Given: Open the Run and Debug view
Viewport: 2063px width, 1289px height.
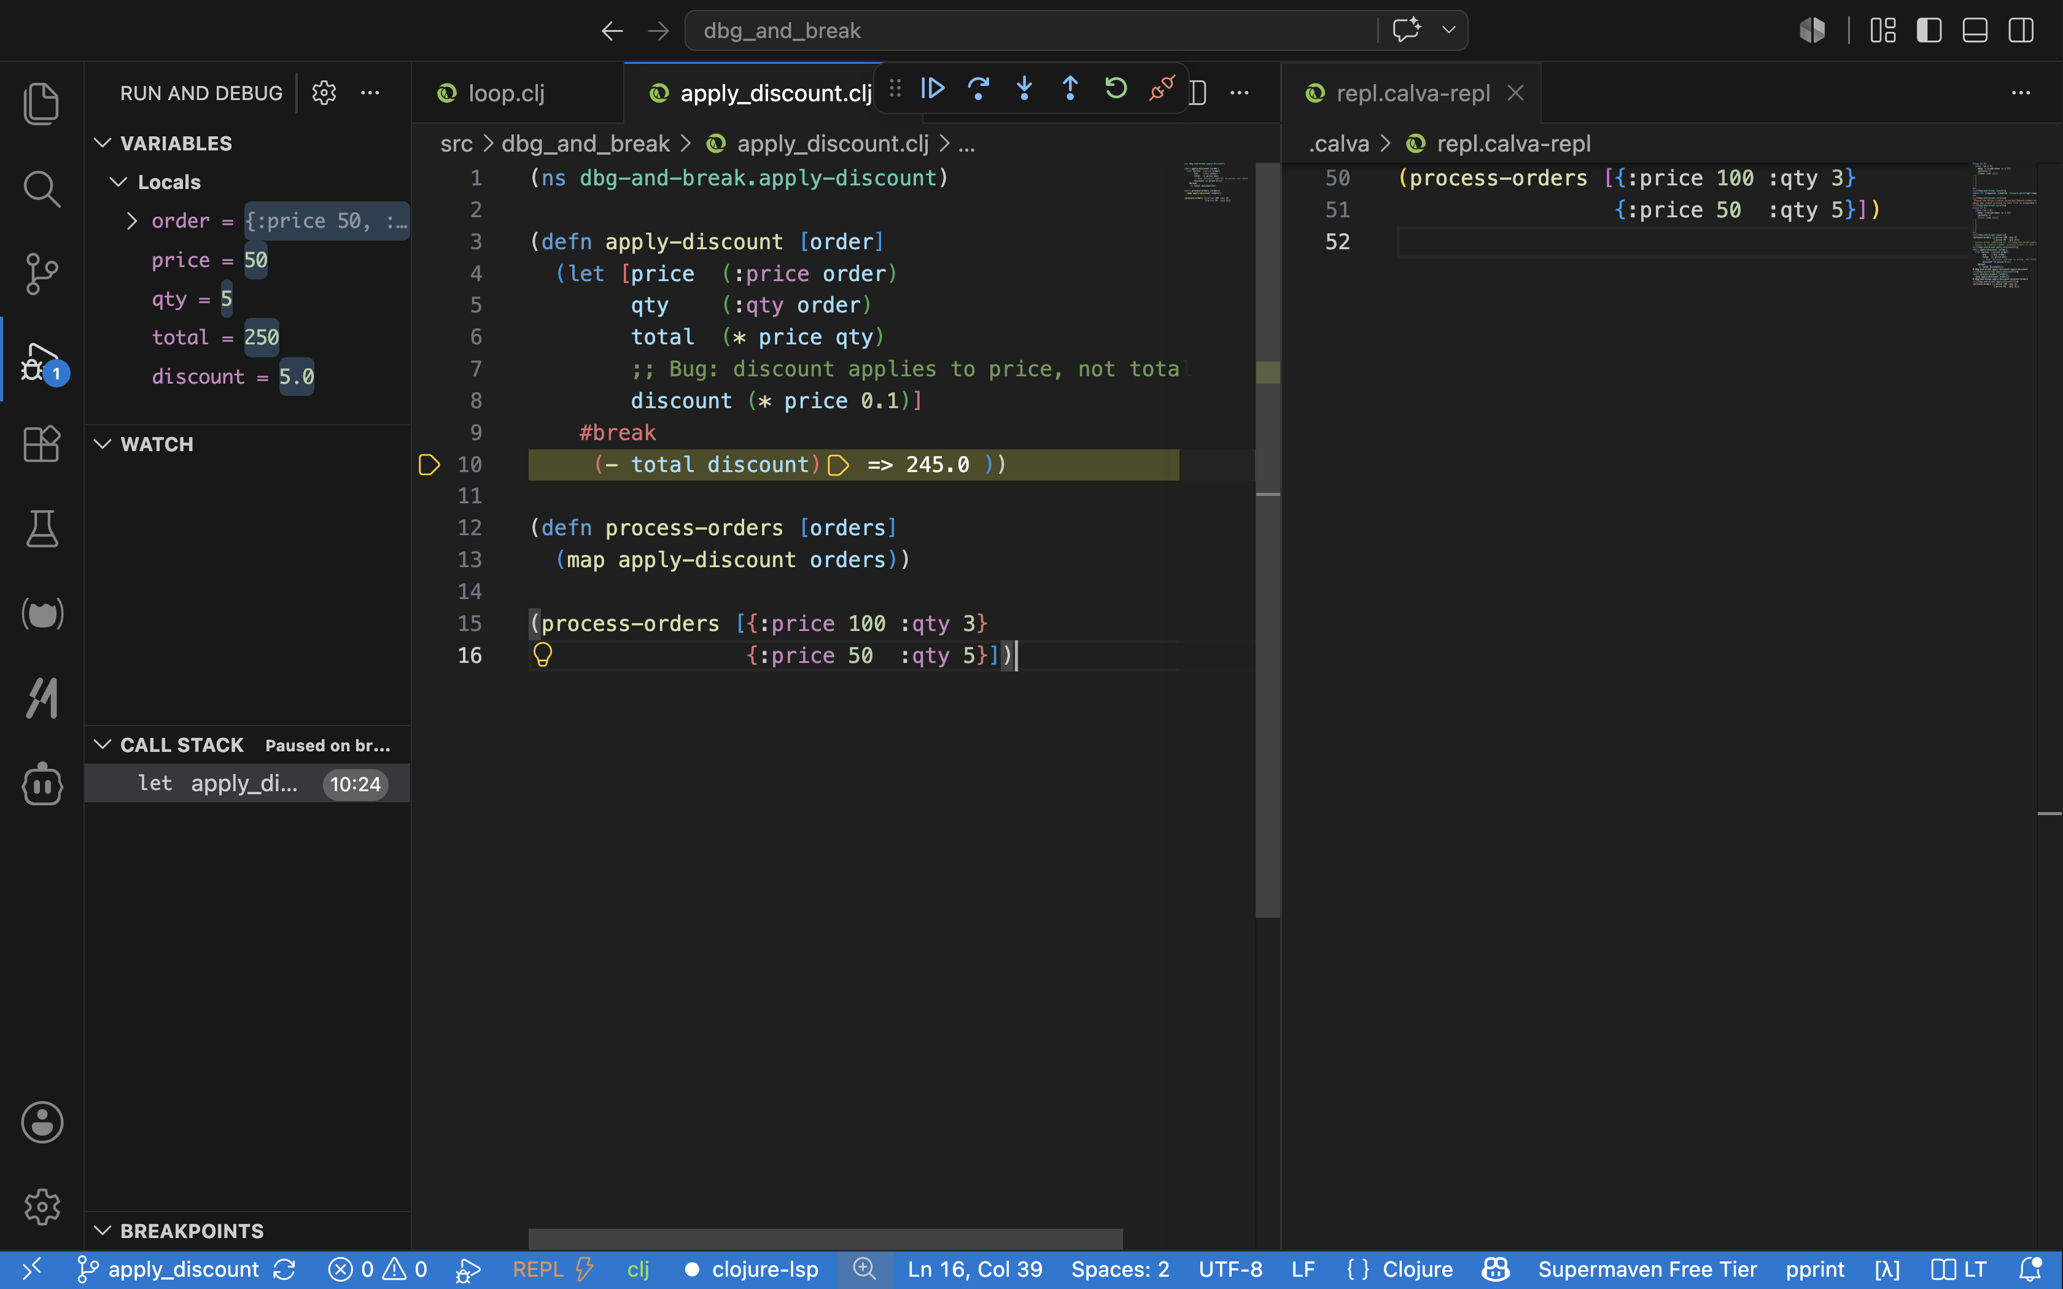Looking at the screenshot, I should pyautogui.click(x=42, y=361).
